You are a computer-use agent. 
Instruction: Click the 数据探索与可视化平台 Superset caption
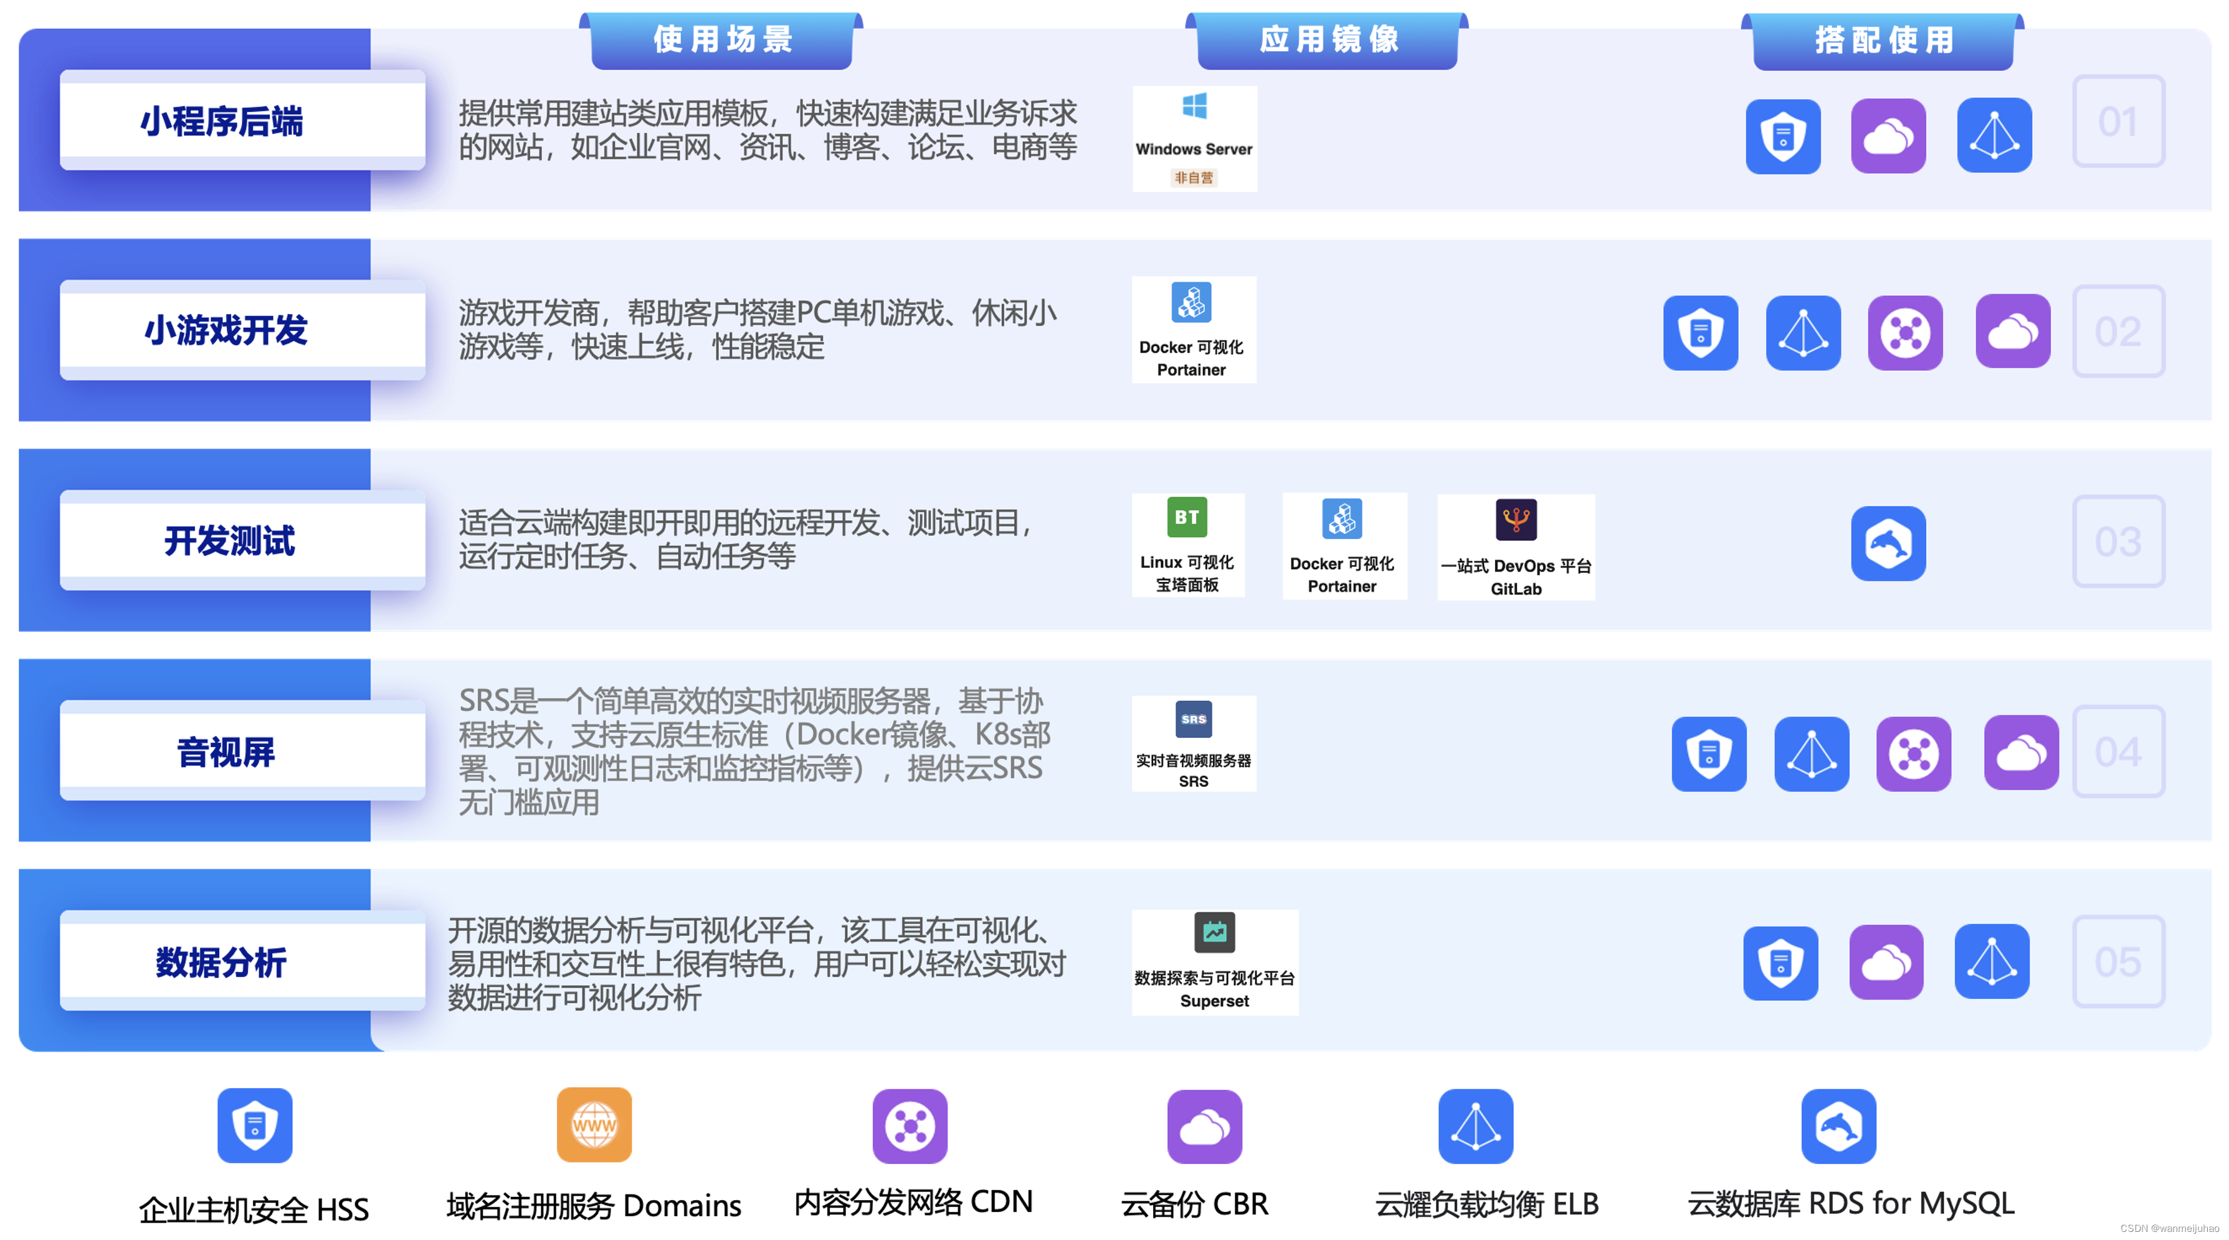click(1215, 989)
